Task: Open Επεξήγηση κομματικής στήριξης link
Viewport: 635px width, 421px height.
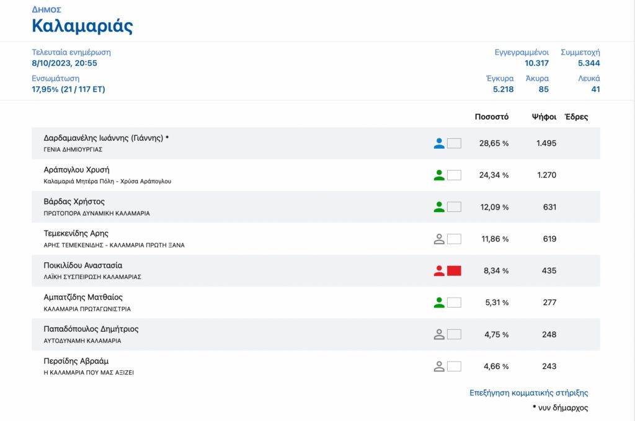Action: (x=528, y=392)
